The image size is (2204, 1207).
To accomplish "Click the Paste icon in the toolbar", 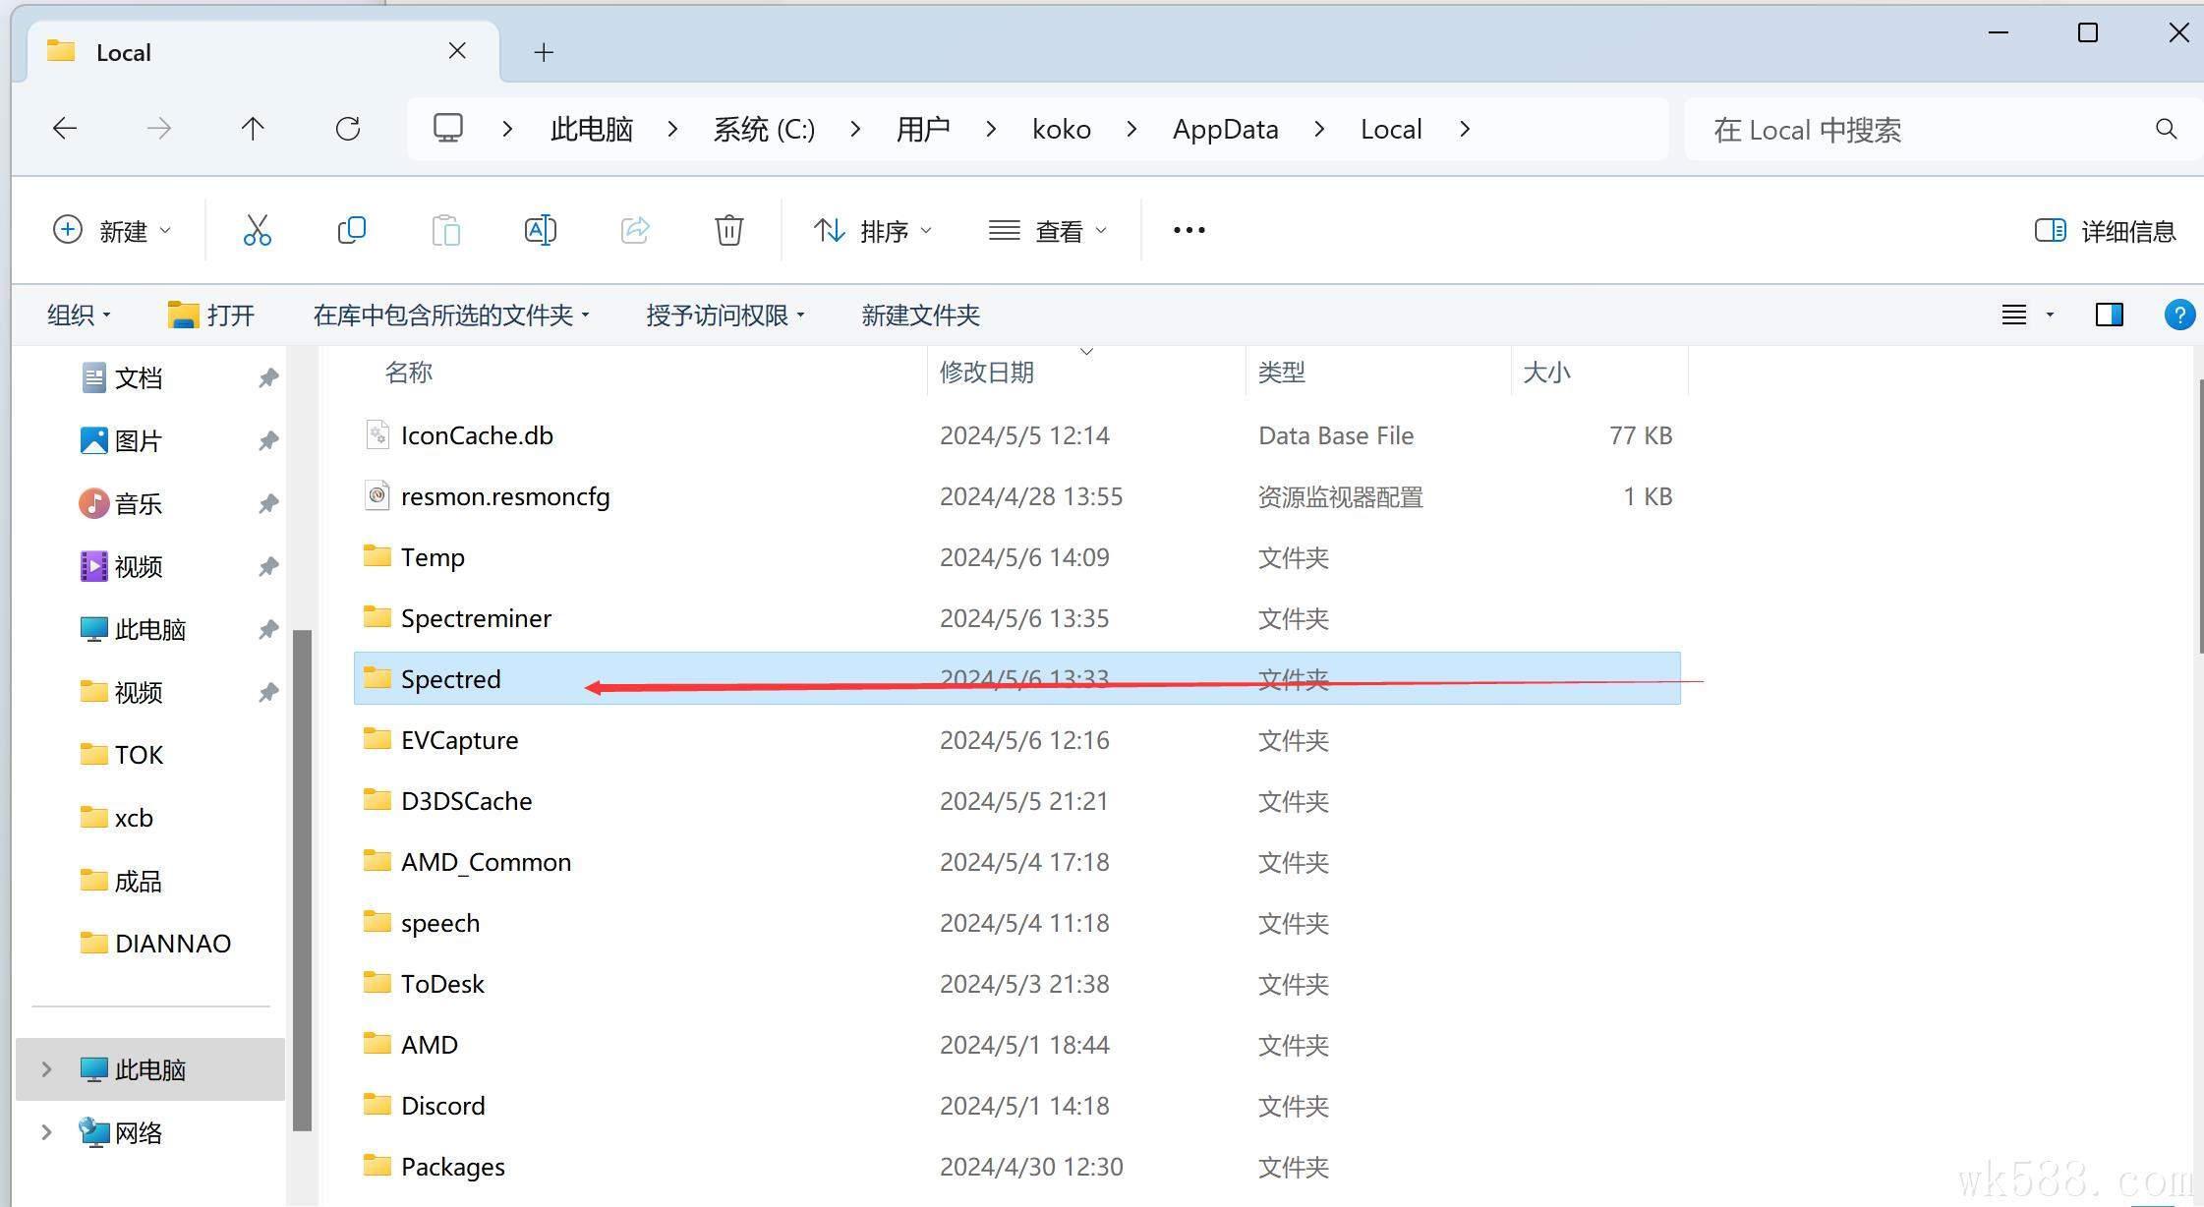I will 446,230.
